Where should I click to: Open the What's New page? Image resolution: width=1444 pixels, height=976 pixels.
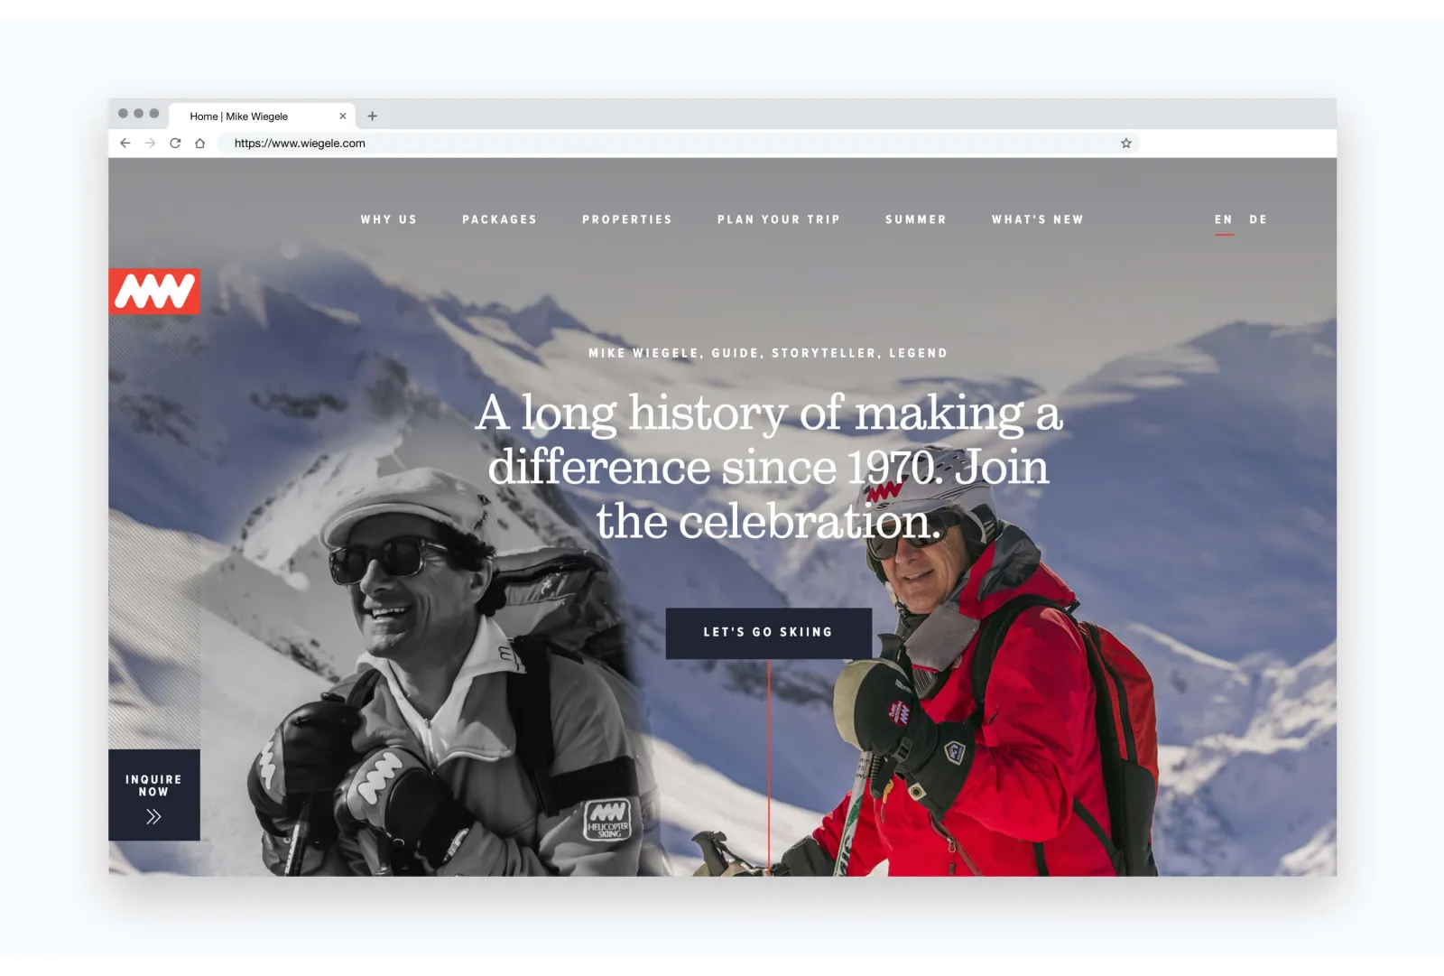(1038, 219)
